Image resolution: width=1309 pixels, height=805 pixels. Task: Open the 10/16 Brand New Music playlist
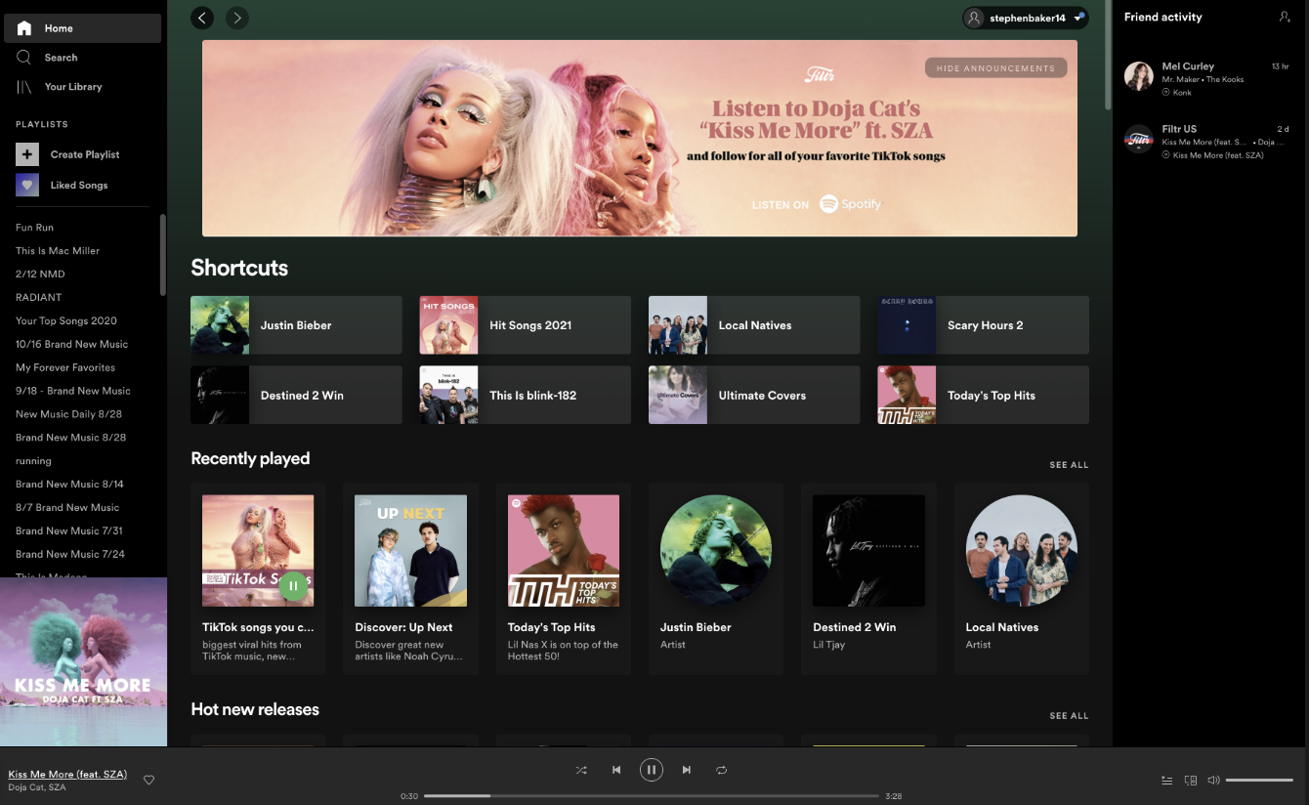pos(71,344)
